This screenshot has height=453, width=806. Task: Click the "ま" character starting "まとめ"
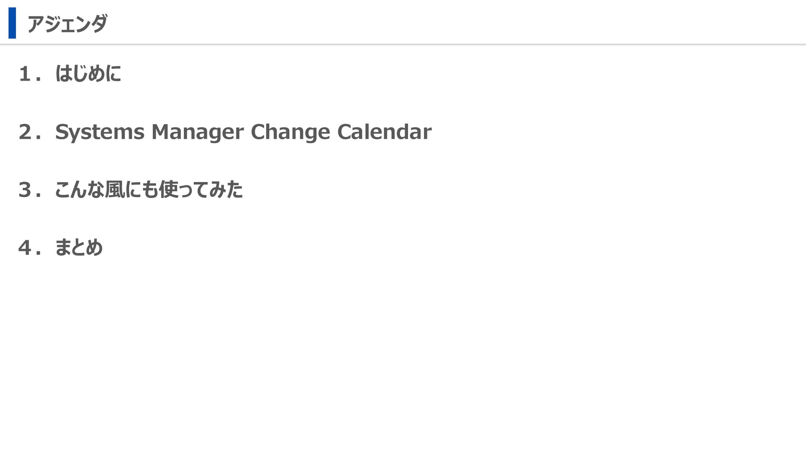point(63,247)
